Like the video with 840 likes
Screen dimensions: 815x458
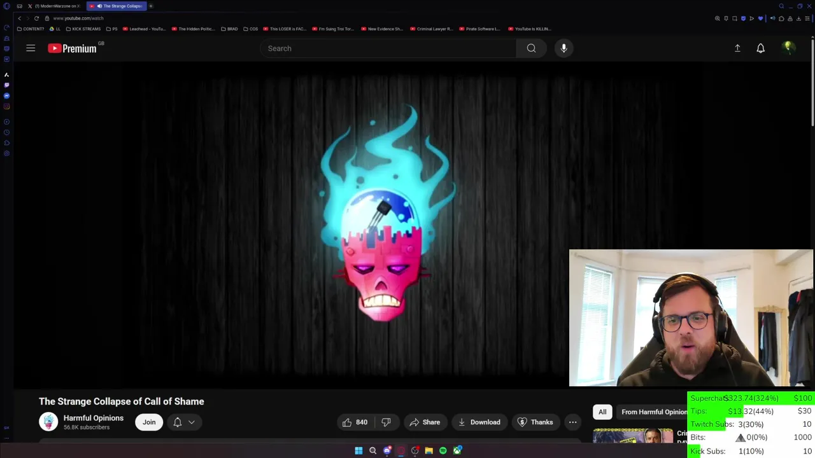coord(355,422)
